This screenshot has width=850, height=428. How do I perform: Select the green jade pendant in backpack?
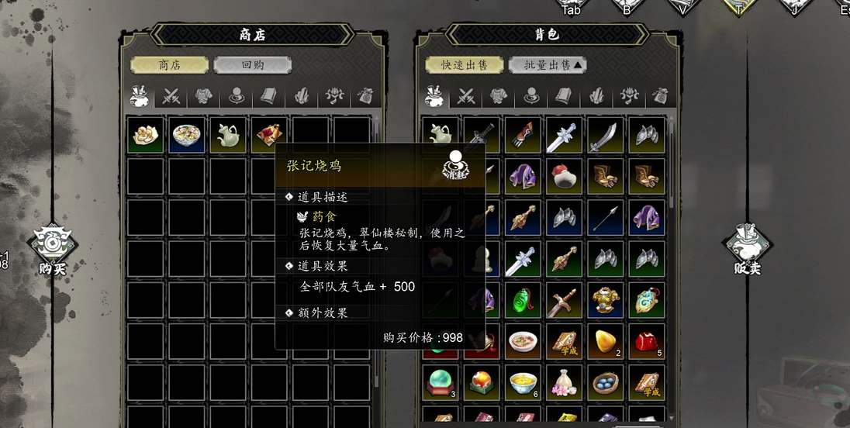pos(523,300)
